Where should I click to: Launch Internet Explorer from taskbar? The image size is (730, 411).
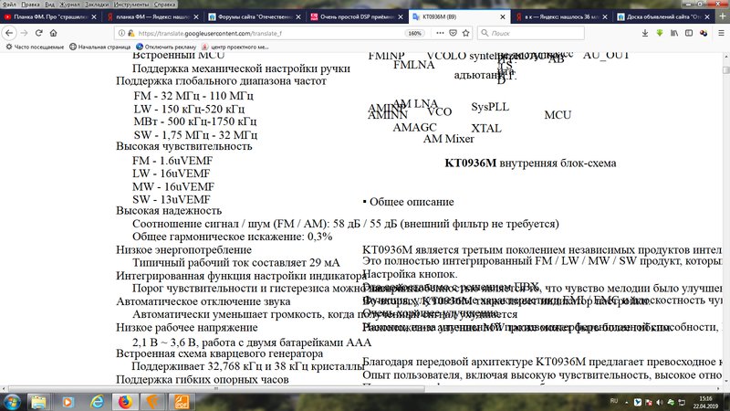[x=97, y=402]
